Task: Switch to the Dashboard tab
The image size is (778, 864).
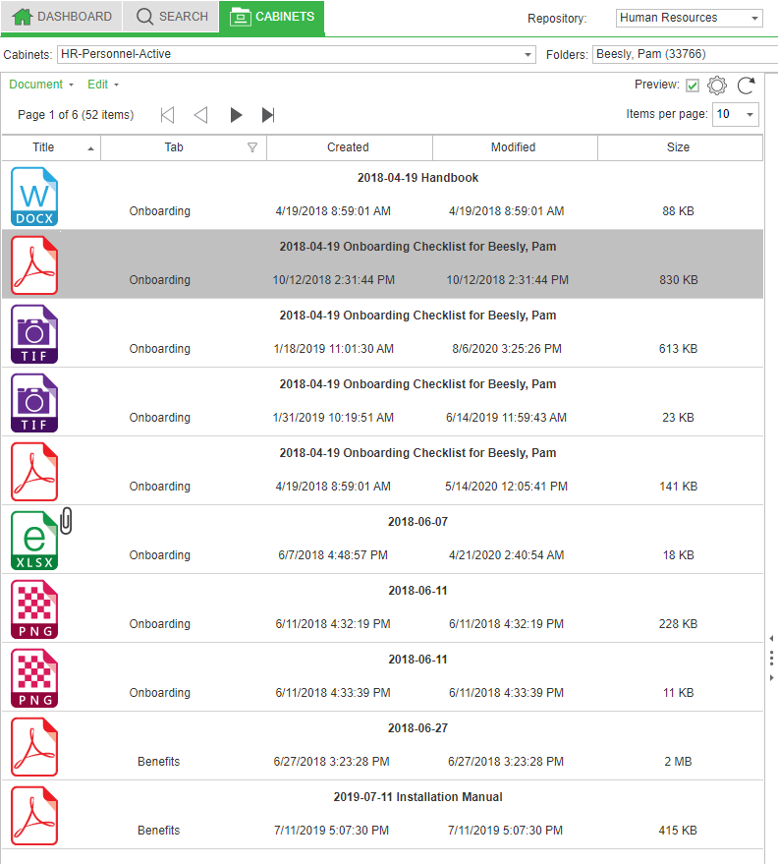Action: [62, 17]
